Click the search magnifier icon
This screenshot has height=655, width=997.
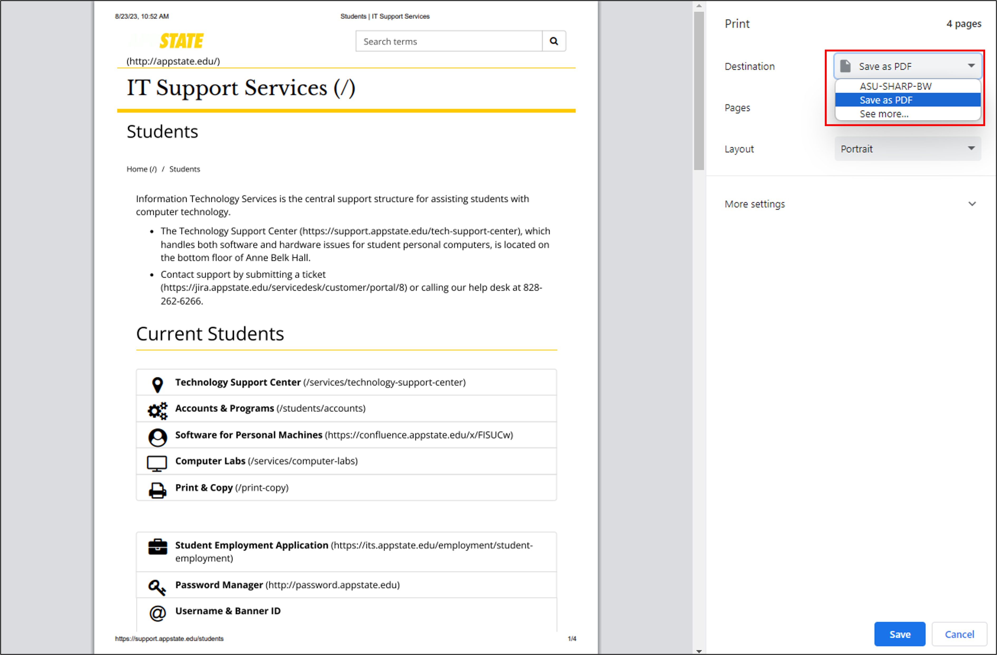pyautogui.click(x=554, y=41)
